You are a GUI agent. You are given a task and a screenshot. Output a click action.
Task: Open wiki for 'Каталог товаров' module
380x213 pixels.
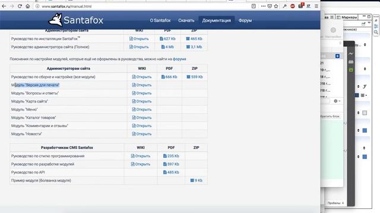tap(142, 118)
